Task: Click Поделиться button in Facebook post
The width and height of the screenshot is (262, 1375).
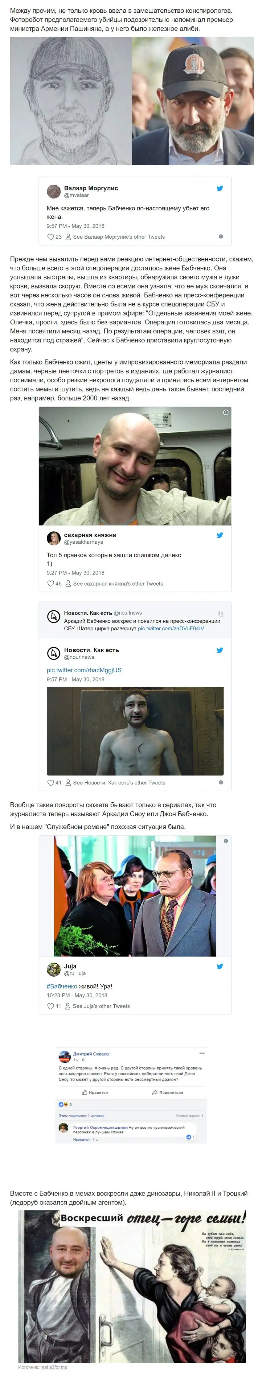Action: (x=168, y=1093)
